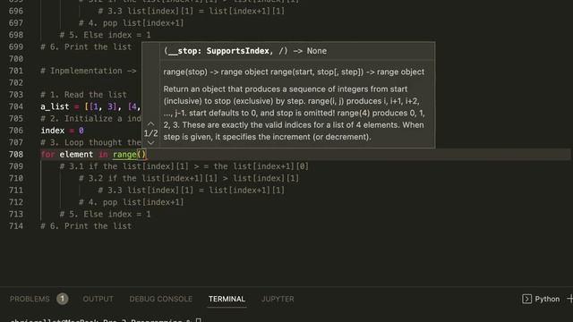The height and width of the screenshot is (322, 573).
Task: Switch to the OUTPUT tab
Action: click(98, 299)
